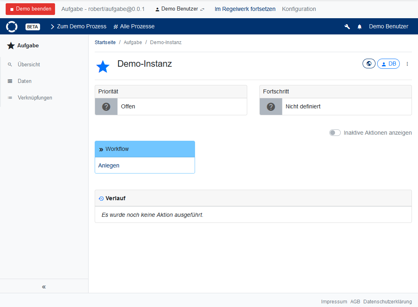
Task: Go to Startseite breadcrumb
Action: tap(105, 42)
